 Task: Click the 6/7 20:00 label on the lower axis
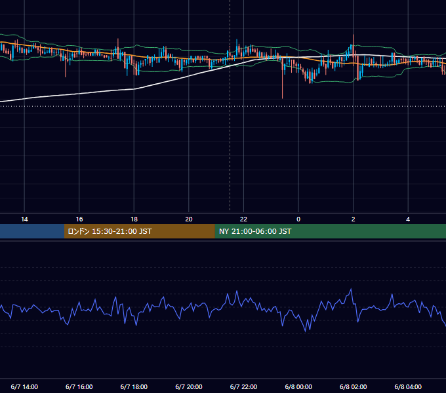click(189, 386)
